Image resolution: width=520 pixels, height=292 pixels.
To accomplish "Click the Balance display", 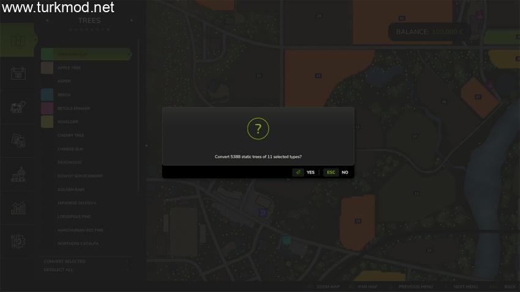I will (429, 32).
